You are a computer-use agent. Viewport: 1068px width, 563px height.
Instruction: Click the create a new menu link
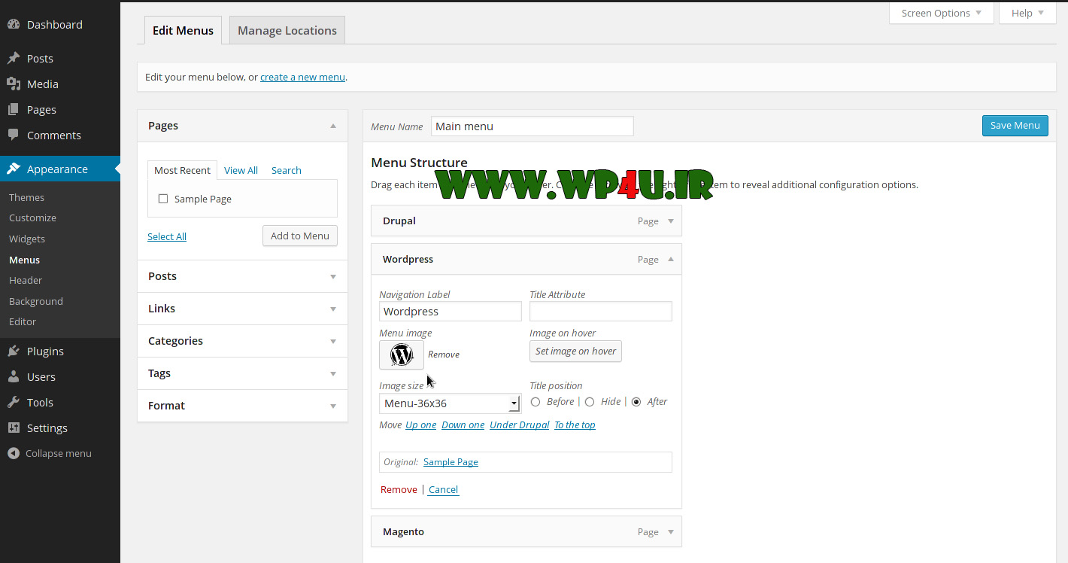pos(302,77)
